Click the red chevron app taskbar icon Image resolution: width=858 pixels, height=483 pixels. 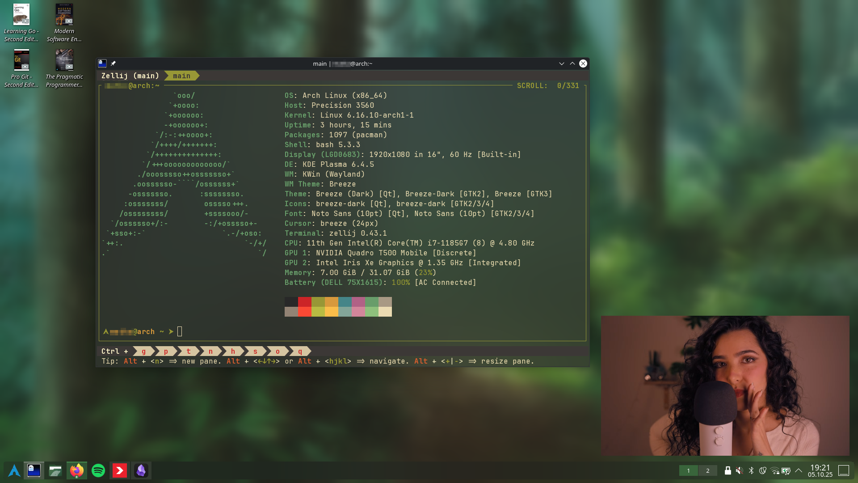tap(120, 470)
